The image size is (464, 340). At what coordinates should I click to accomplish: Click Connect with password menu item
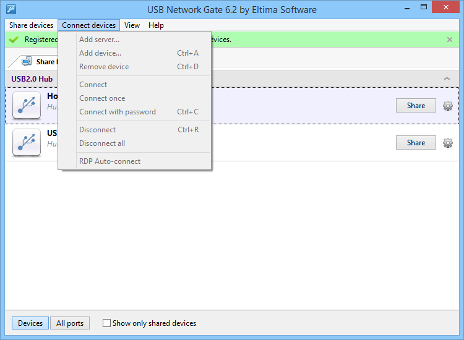pyautogui.click(x=118, y=112)
